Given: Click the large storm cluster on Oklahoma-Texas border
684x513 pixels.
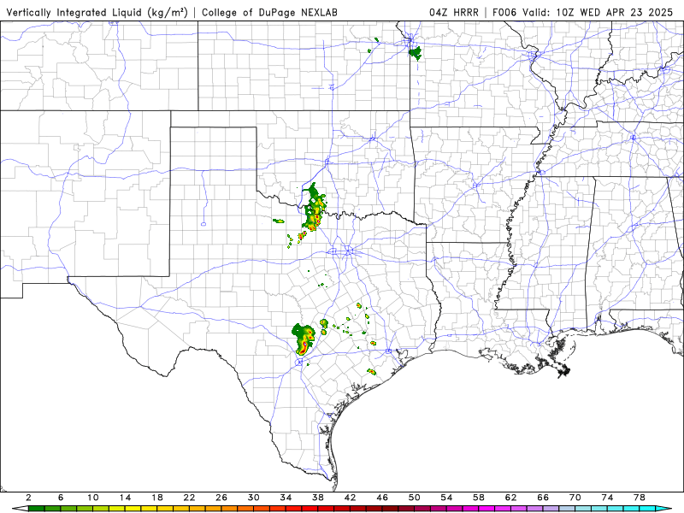Looking at the screenshot, I should tap(314, 208).
